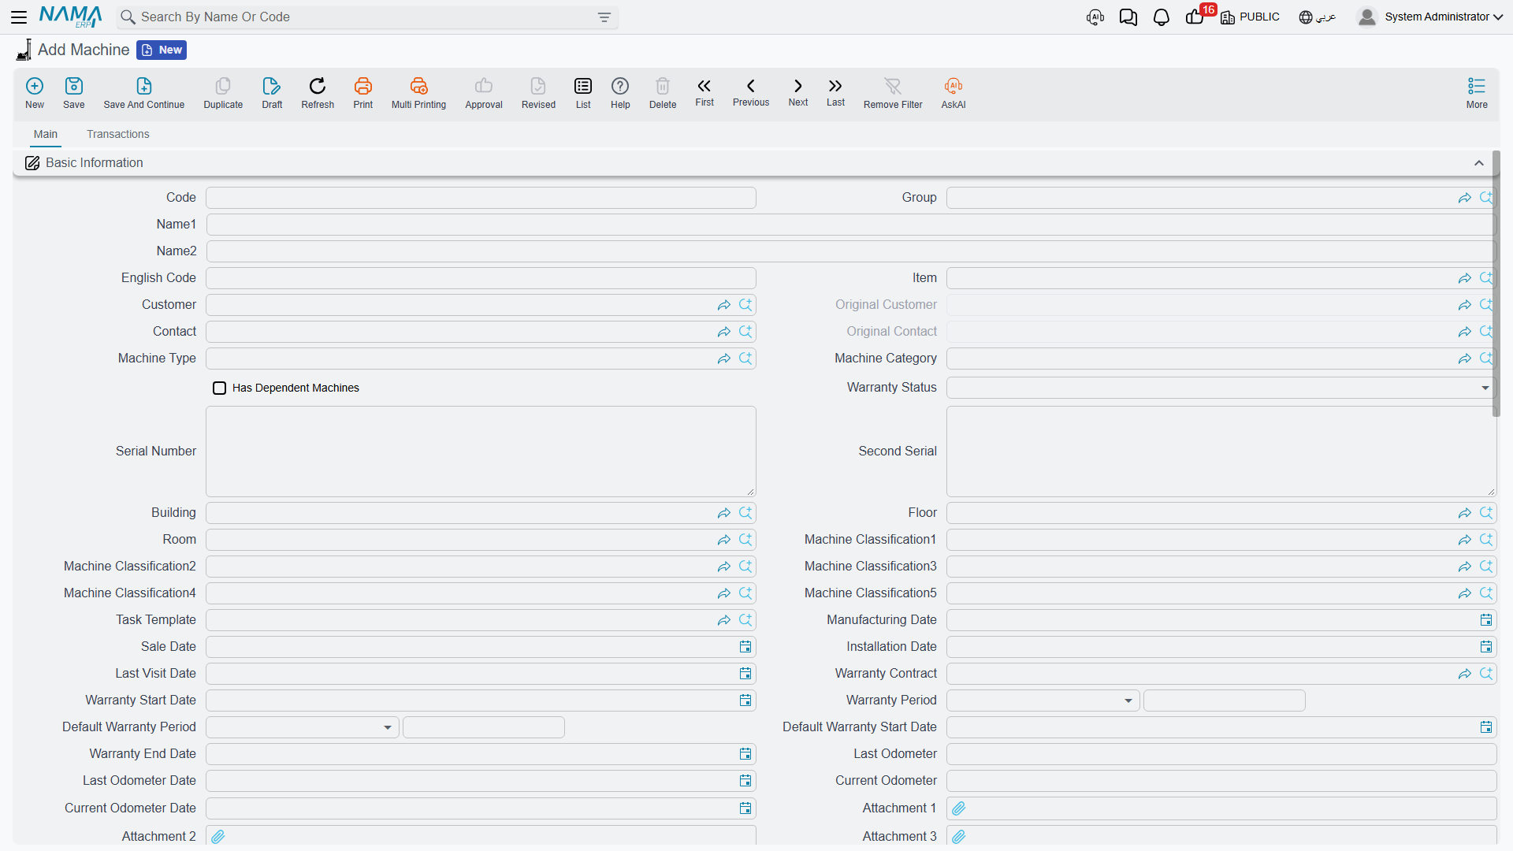Screen dimensions: 1513x851
Task: Open the calendar picker for Installation Date
Action: (x=1486, y=647)
